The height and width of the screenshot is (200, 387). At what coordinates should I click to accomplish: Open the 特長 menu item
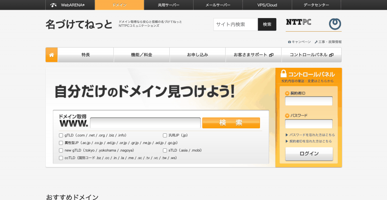(x=86, y=55)
